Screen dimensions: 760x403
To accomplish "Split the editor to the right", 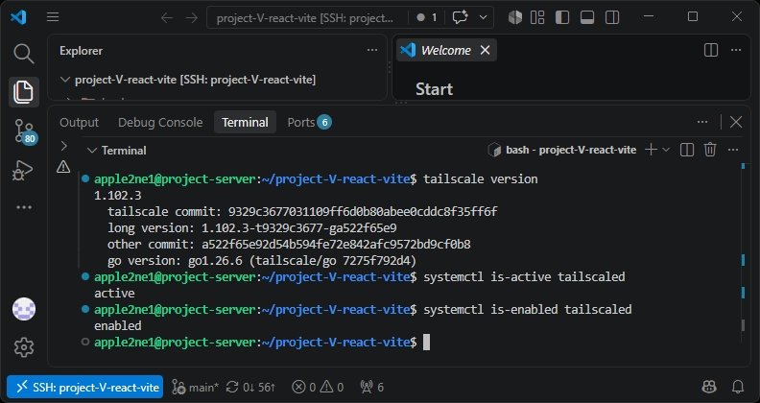I will coord(711,50).
